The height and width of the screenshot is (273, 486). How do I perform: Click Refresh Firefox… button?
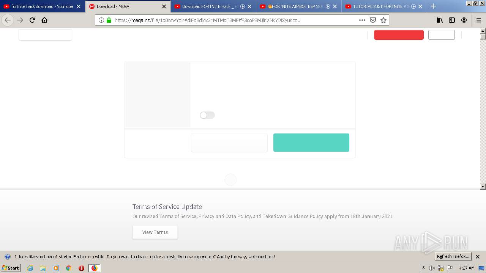[x=453, y=256]
